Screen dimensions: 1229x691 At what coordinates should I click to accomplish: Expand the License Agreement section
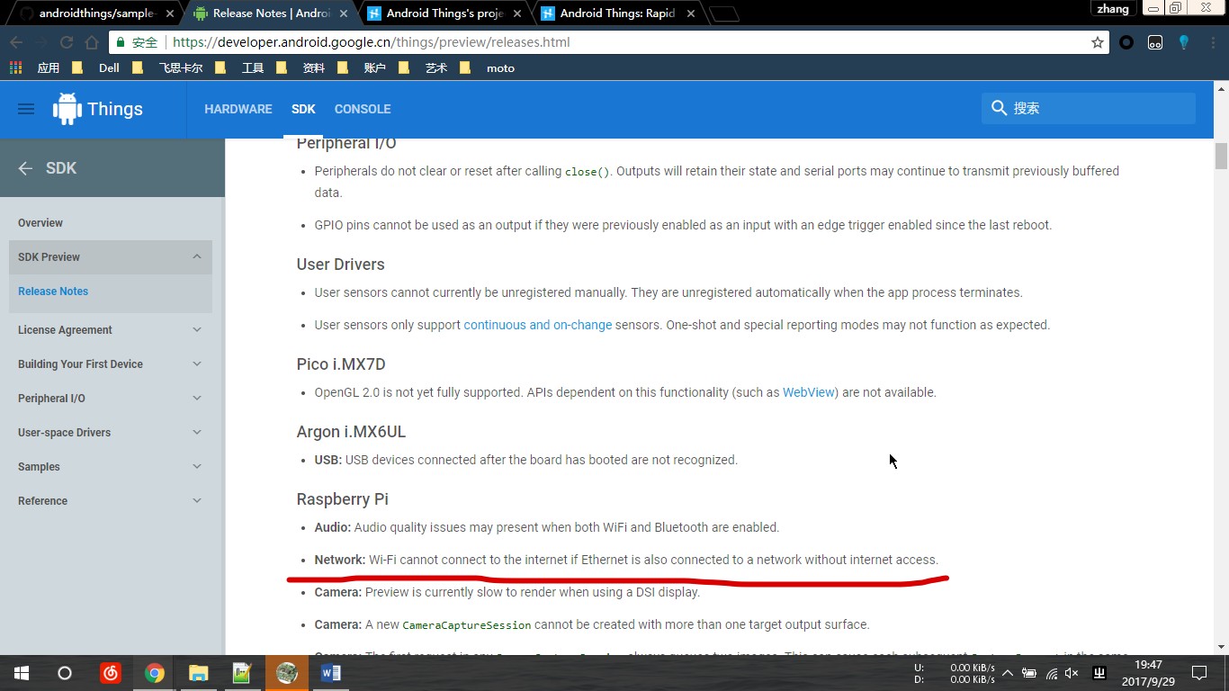[x=197, y=330]
